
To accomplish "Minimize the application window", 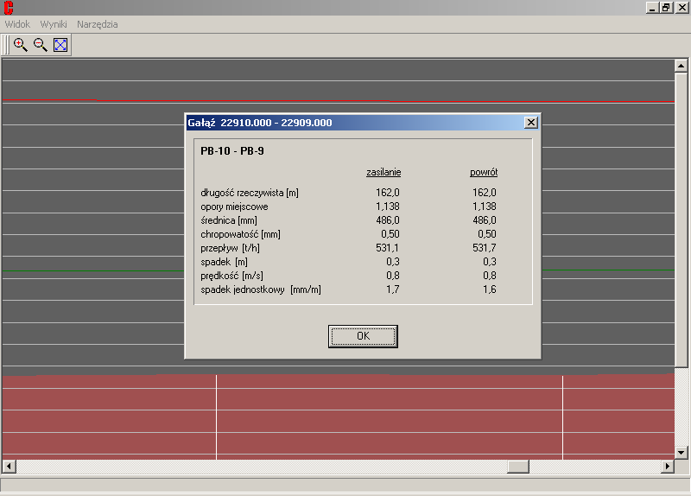I will [x=651, y=8].
